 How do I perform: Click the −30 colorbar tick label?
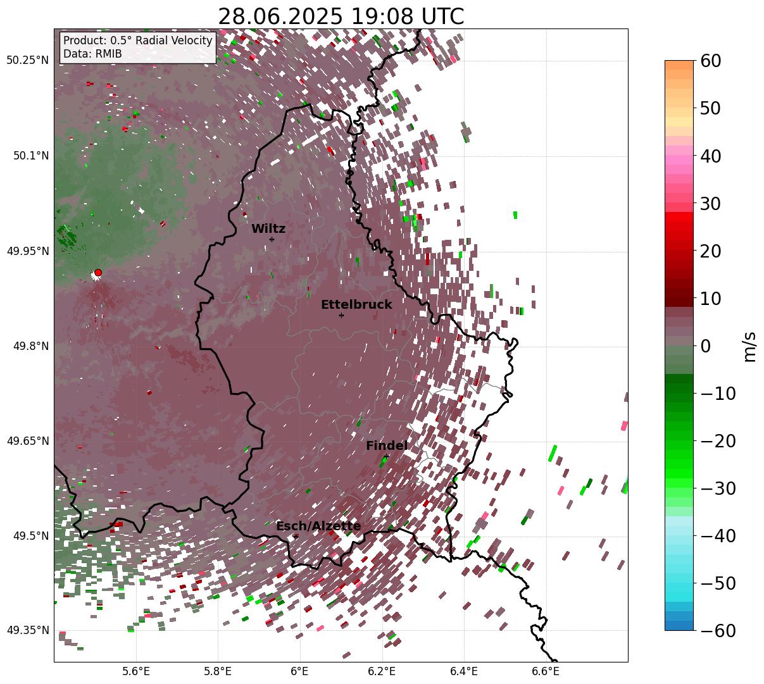tap(718, 488)
